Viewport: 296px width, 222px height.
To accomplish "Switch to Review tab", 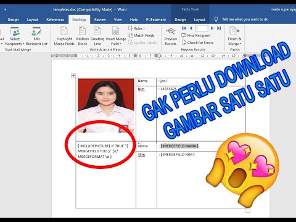I will (100, 20).
